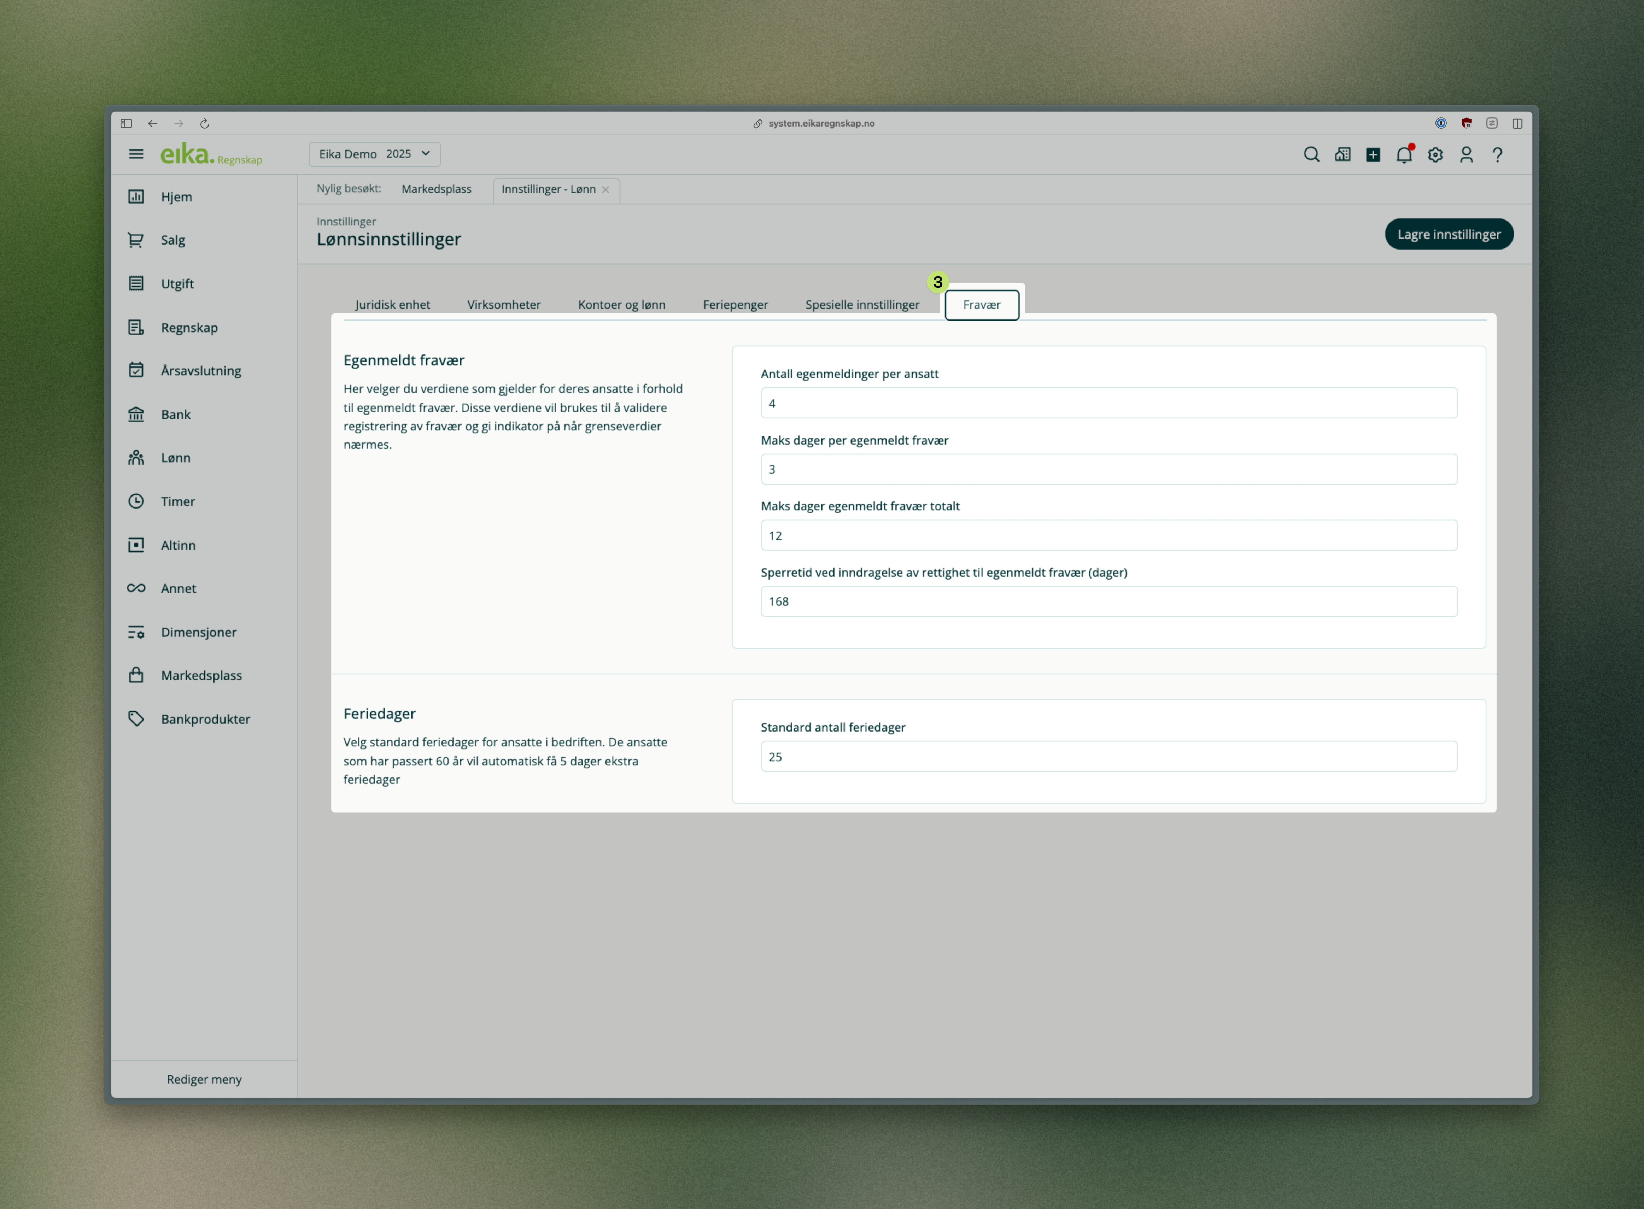Click the company overview icon beside search
This screenshot has height=1209, width=1644.
point(1342,154)
